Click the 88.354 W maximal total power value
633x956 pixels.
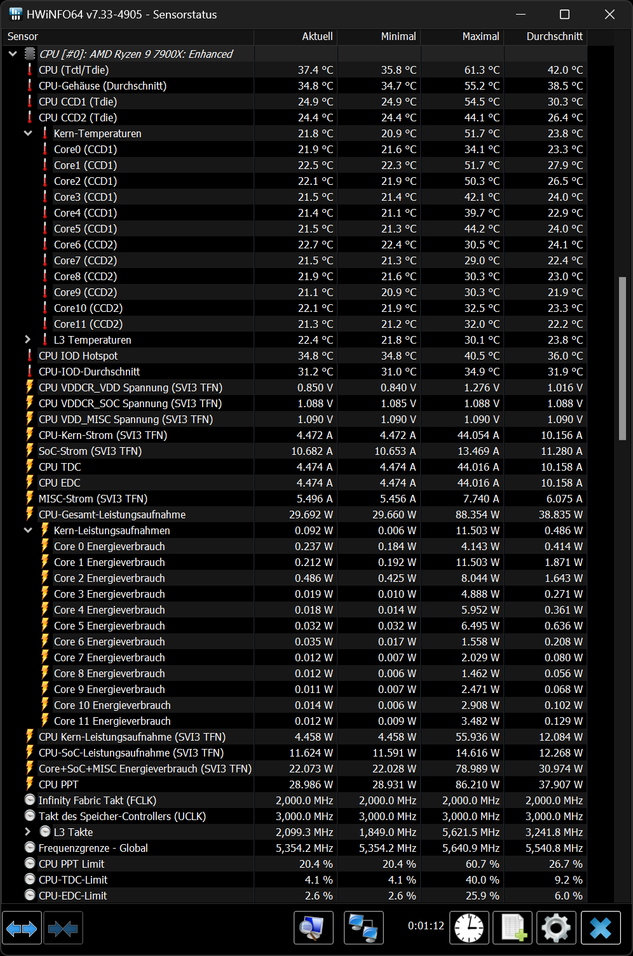477,515
